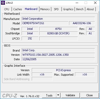Click the Graphic Interface version PCI-Express
Image resolution: width=100 pixels, height=99 pixels.
63,70
